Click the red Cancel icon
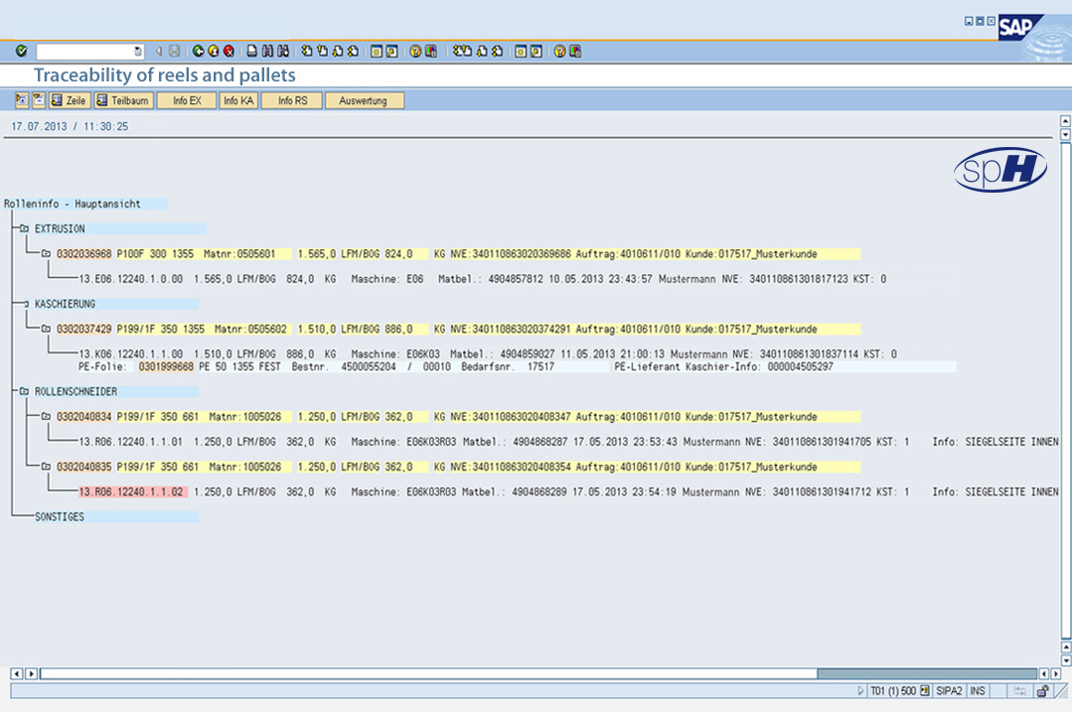 point(229,51)
